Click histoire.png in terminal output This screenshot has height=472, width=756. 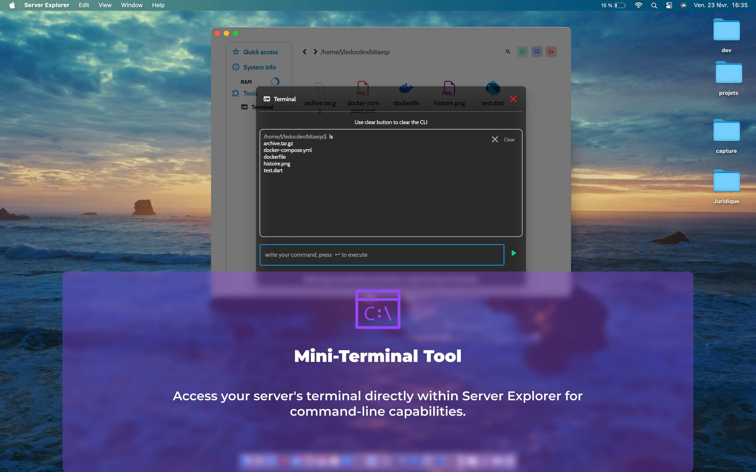[277, 164]
